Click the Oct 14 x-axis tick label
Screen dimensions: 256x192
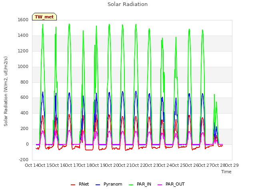click(x=32, y=165)
